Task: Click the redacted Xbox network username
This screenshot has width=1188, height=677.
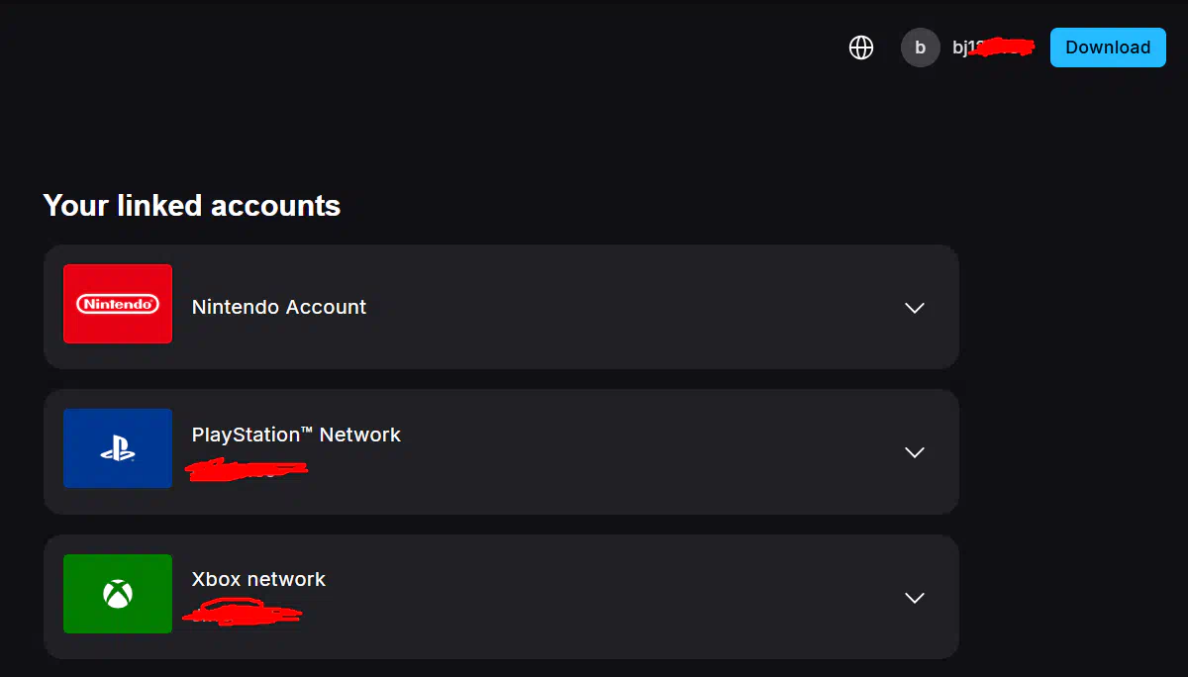Action: pyautogui.click(x=243, y=614)
